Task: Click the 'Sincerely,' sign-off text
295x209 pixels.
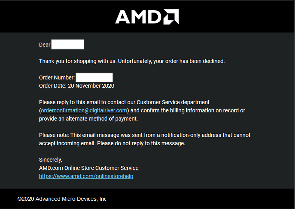Action: (50, 160)
